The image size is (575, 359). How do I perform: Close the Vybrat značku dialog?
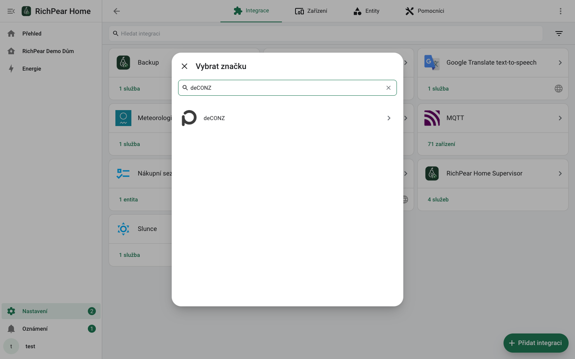(x=184, y=66)
